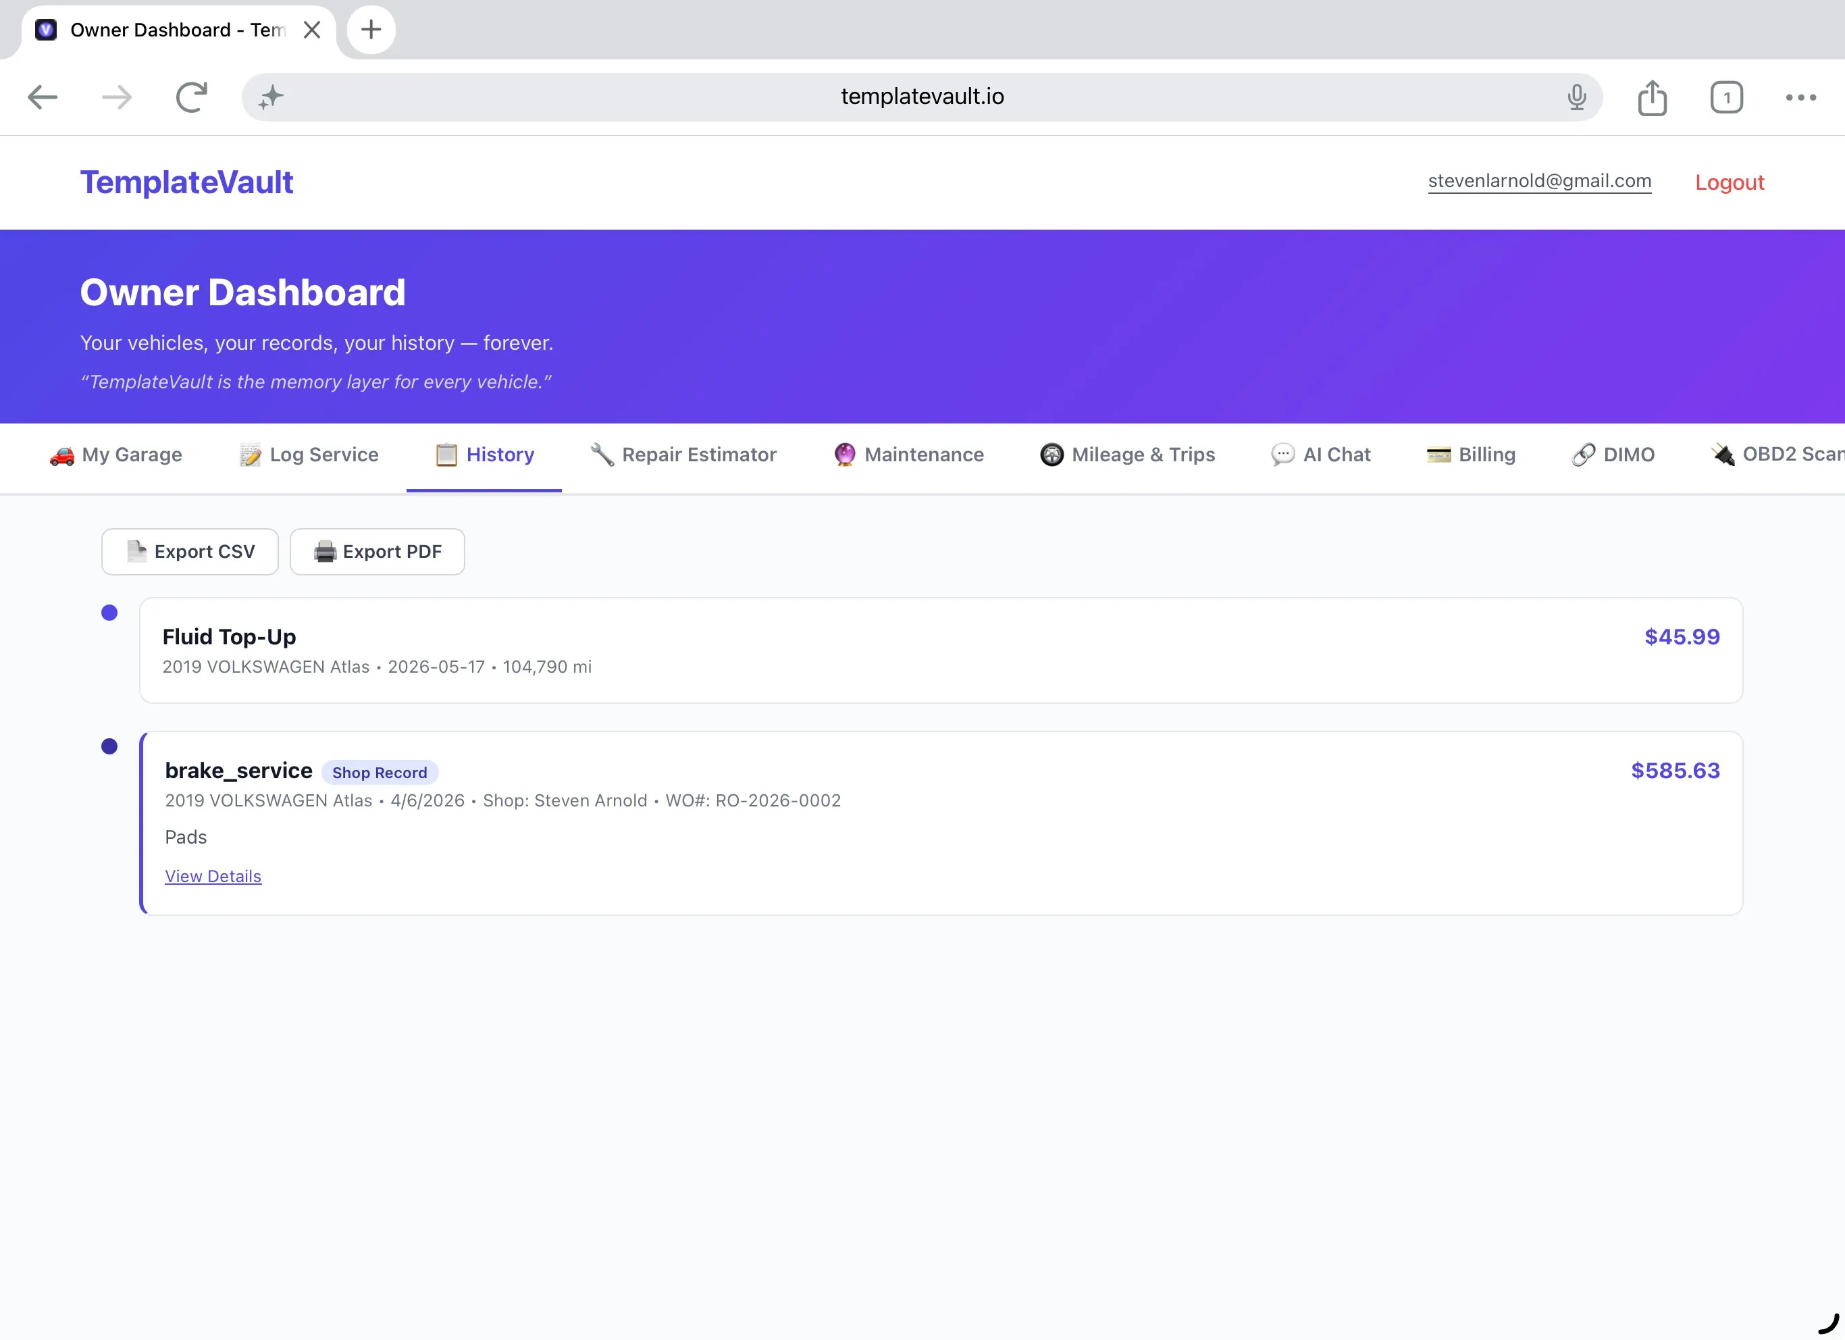Open the tab switcher showing 1 tab

pyautogui.click(x=1726, y=98)
